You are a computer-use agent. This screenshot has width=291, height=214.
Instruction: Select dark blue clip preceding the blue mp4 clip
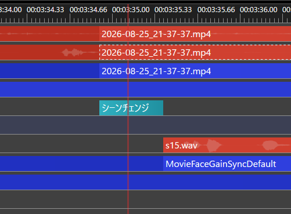tap(49, 71)
